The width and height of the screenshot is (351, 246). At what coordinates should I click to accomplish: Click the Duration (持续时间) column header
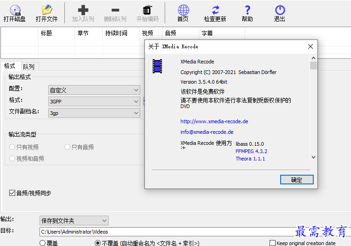coord(121,33)
